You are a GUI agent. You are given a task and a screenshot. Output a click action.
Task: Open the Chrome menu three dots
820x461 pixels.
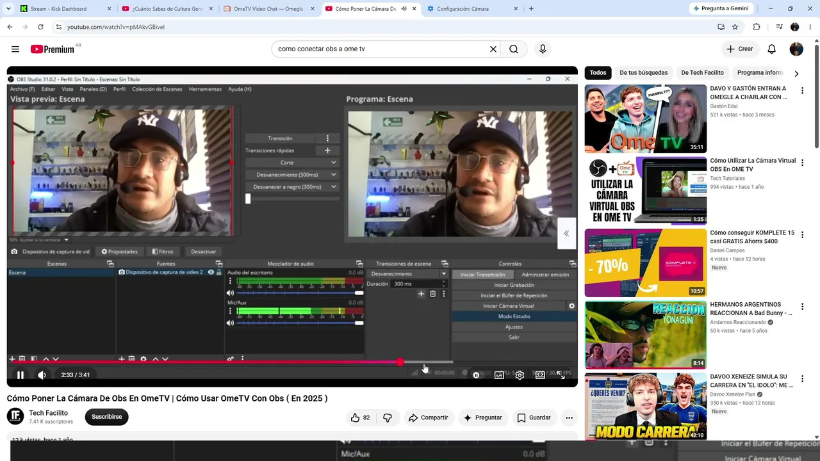tap(810, 27)
